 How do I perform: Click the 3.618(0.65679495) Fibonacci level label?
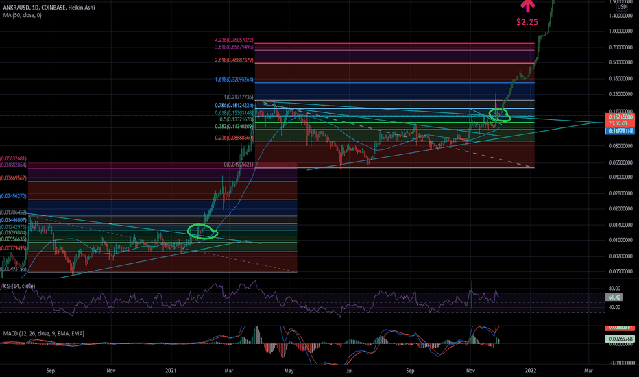(234, 47)
